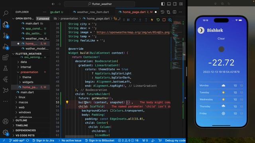Go back in navigation history
Image resolution: width=255 pixels, height=143 pixels.
[x=53, y=4]
